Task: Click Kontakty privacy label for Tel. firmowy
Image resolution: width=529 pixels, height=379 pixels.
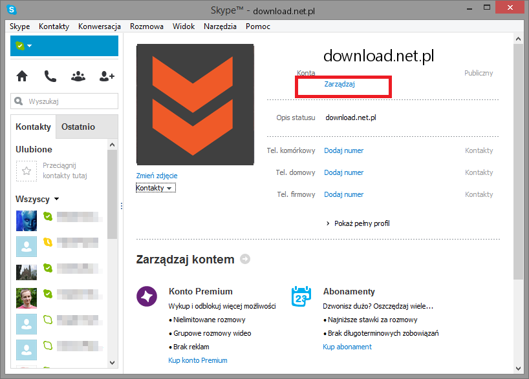Action: (479, 194)
